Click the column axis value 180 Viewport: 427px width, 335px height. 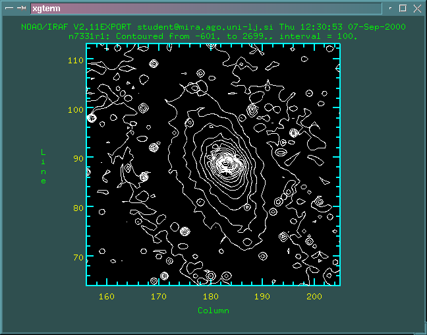210,297
